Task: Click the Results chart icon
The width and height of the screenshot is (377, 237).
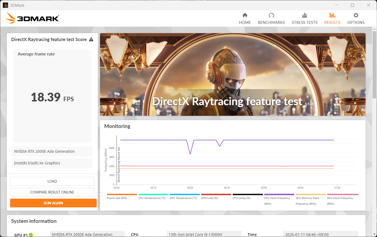Action: coord(332,15)
